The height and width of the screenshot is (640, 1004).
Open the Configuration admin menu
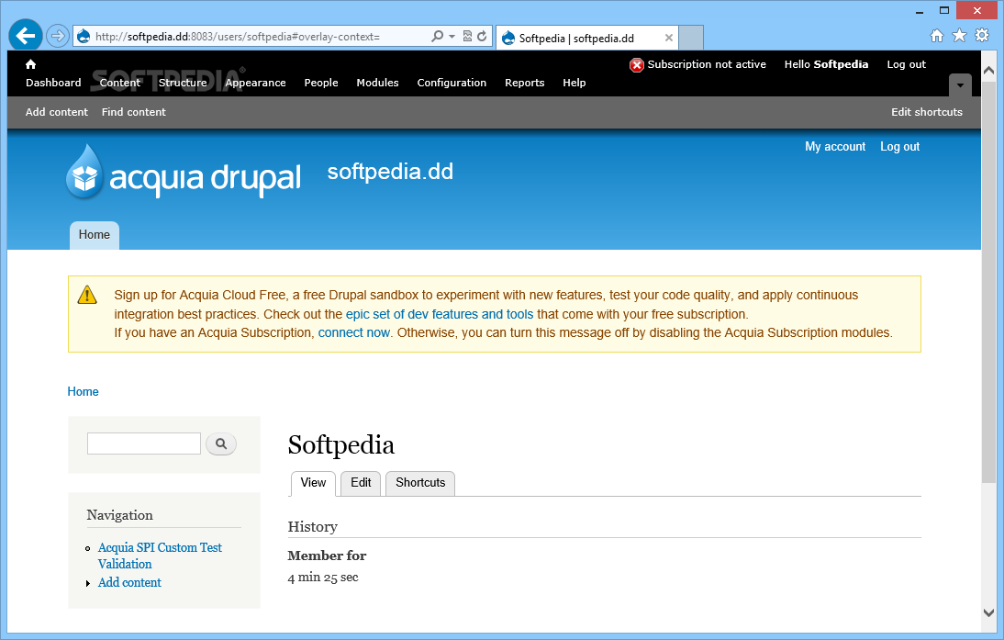(x=452, y=83)
